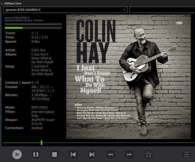195x162 pixels.
Task: Select the 'poly-sinc-gauss-long' filter value
Action: click(43, 114)
